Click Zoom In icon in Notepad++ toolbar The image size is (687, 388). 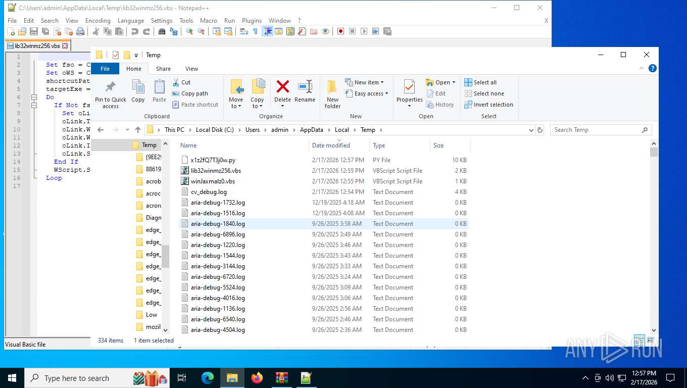(x=189, y=31)
